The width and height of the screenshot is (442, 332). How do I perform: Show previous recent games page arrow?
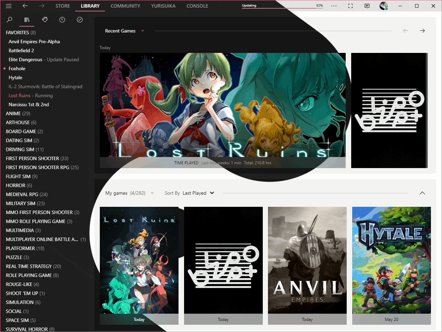click(x=406, y=31)
